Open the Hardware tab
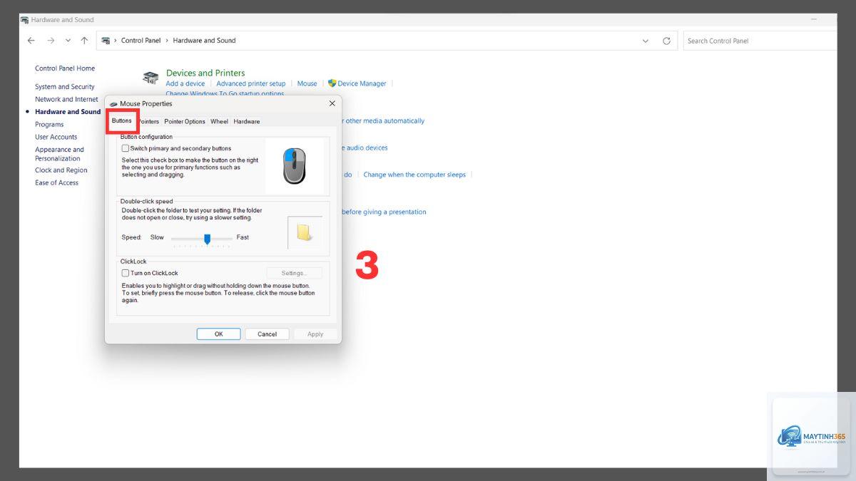This screenshot has height=481, width=856. [x=247, y=121]
